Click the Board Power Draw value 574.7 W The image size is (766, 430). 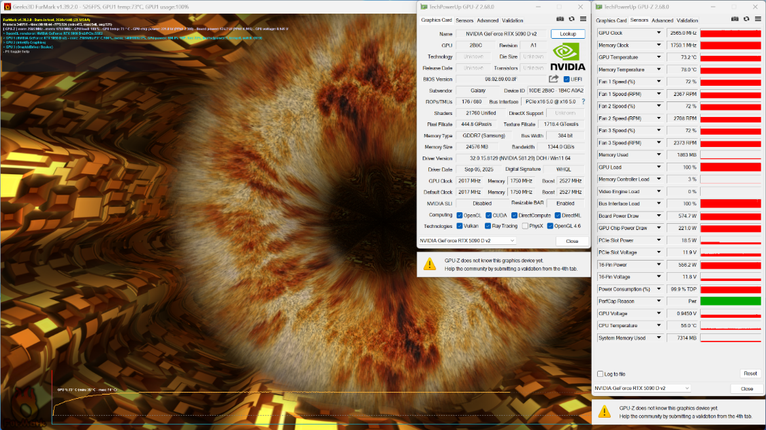tap(682, 216)
